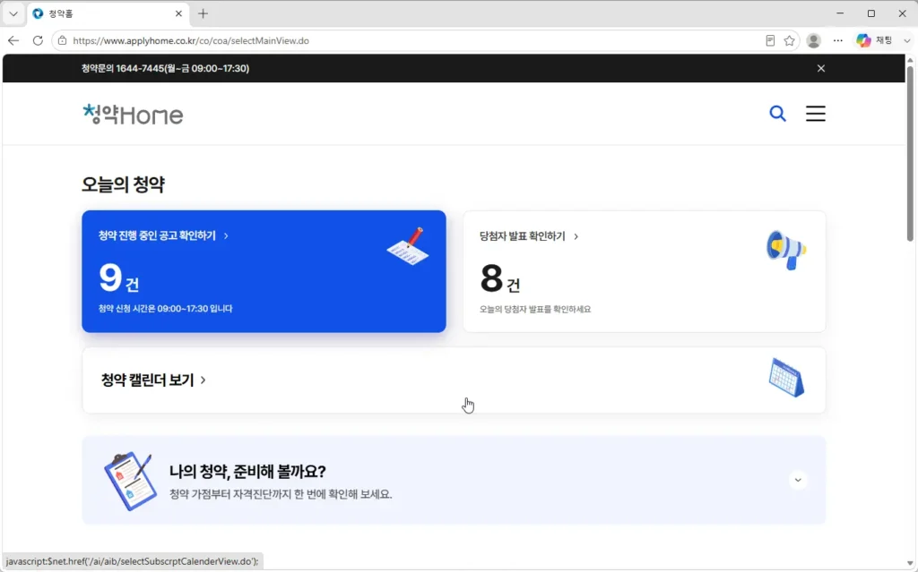Click the megaphone icon on winners card
The width and height of the screenshot is (918, 572).
(x=786, y=250)
